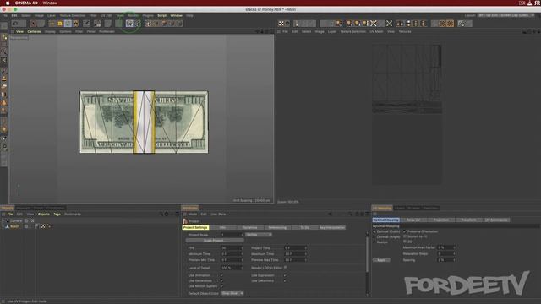Open the Cameras menu of the viewport
541x304 pixels.
pyautogui.click(x=34, y=31)
